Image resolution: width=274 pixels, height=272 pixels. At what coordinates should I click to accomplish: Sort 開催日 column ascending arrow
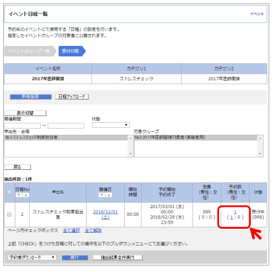[x=109, y=195]
